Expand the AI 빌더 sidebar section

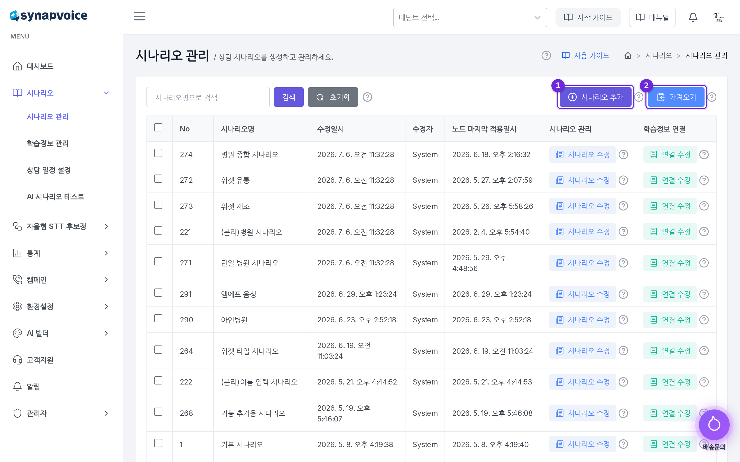tap(106, 333)
